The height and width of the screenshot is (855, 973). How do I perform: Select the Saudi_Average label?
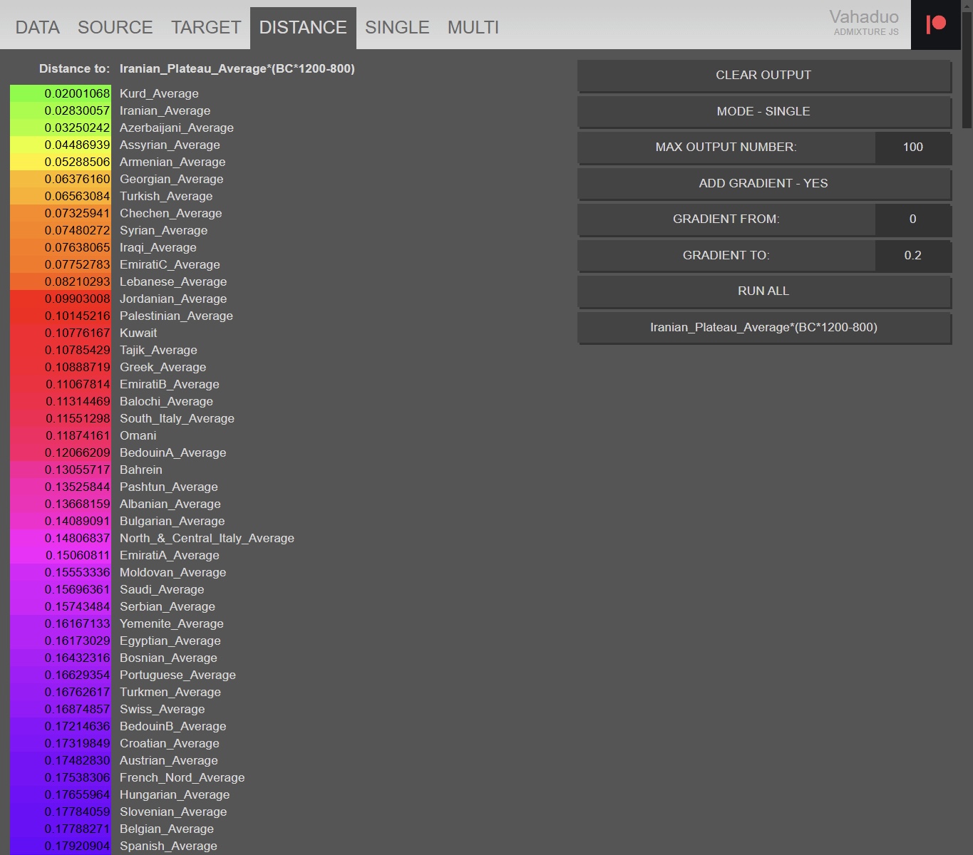pos(162,590)
